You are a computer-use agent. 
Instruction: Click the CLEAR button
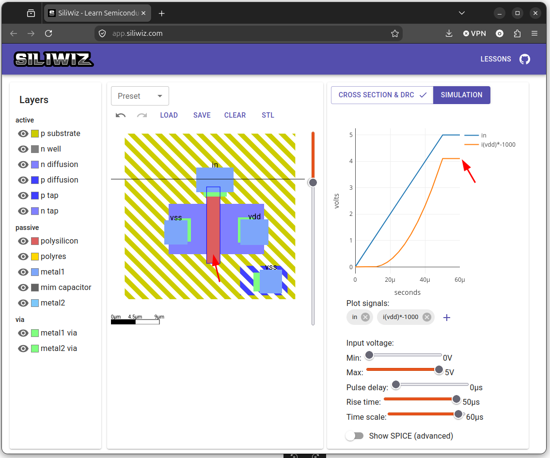tap(235, 115)
